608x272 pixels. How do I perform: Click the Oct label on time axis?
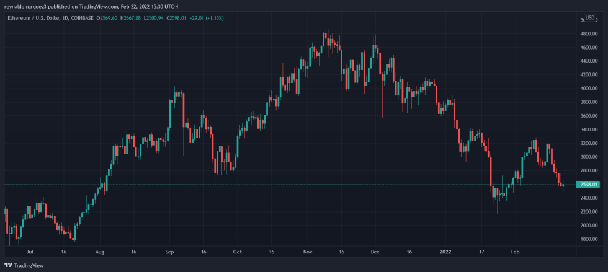tap(236, 253)
